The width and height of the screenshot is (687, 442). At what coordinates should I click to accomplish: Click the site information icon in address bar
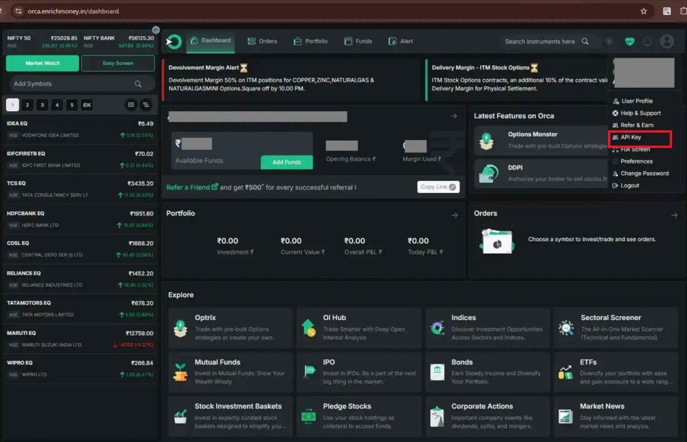(18, 11)
